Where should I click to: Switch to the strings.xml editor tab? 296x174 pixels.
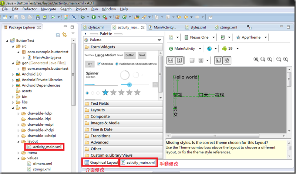point(226,27)
